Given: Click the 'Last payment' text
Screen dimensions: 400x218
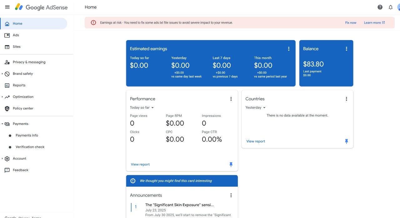Looking at the screenshot, I should [312, 71].
